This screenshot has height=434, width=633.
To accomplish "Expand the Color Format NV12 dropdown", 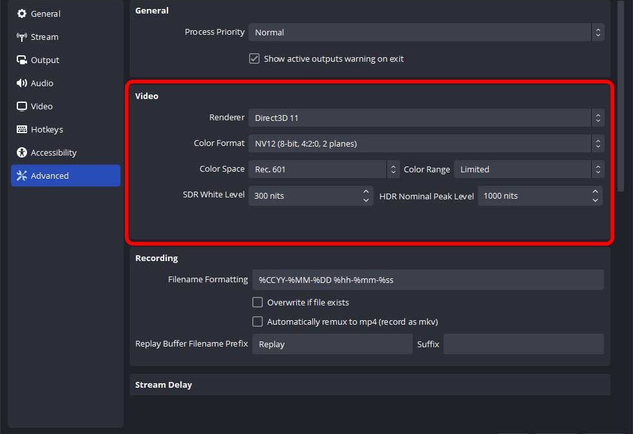I will [x=426, y=143].
